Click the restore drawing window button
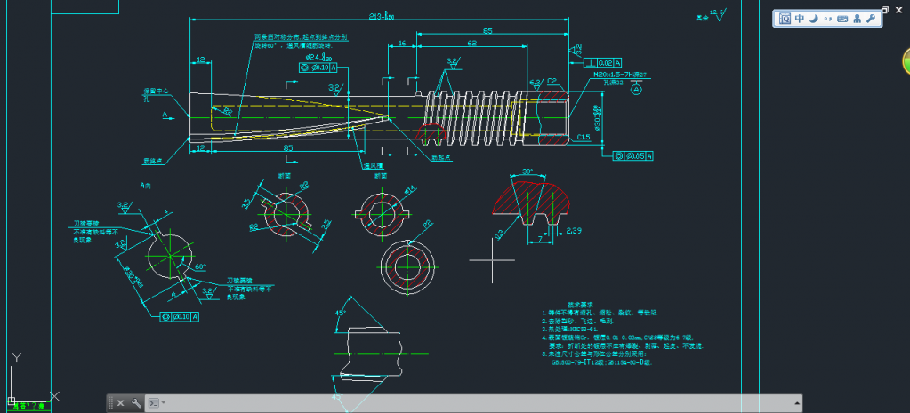910x413 pixels. pos(884,10)
